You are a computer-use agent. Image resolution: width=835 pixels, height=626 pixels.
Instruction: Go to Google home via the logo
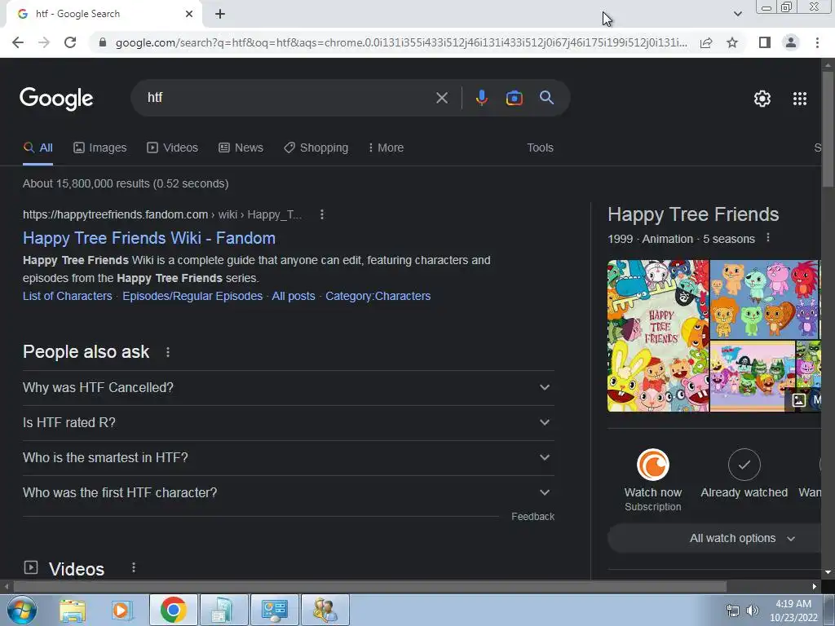pyautogui.click(x=56, y=99)
